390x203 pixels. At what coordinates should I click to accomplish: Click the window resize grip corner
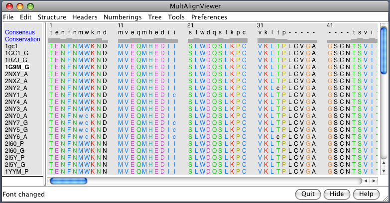pos(386,199)
